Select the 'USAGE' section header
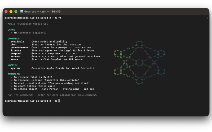The height and width of the screenshot is (132, 212). [x=11, y=30]
